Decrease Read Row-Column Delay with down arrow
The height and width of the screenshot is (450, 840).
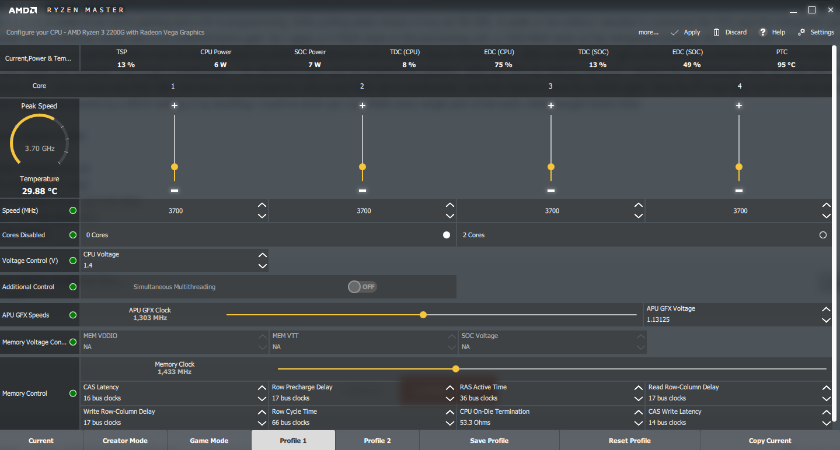826,399
